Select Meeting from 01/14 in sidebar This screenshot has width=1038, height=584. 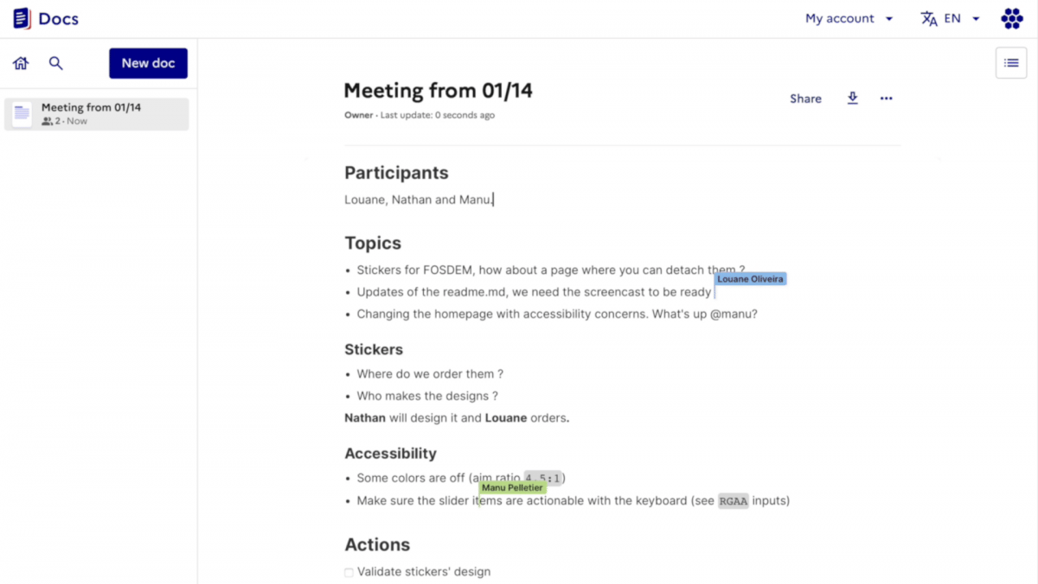tap(91, 108)
